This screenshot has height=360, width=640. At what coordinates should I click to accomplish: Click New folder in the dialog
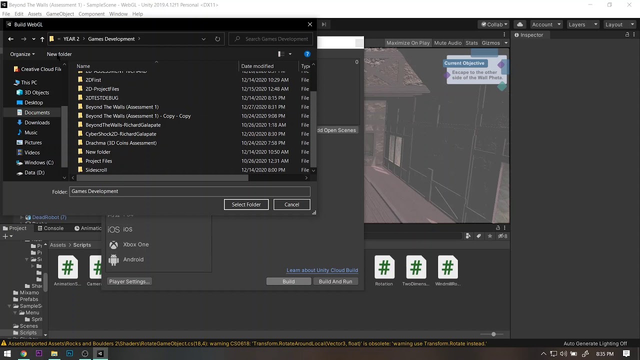(59, 54)
